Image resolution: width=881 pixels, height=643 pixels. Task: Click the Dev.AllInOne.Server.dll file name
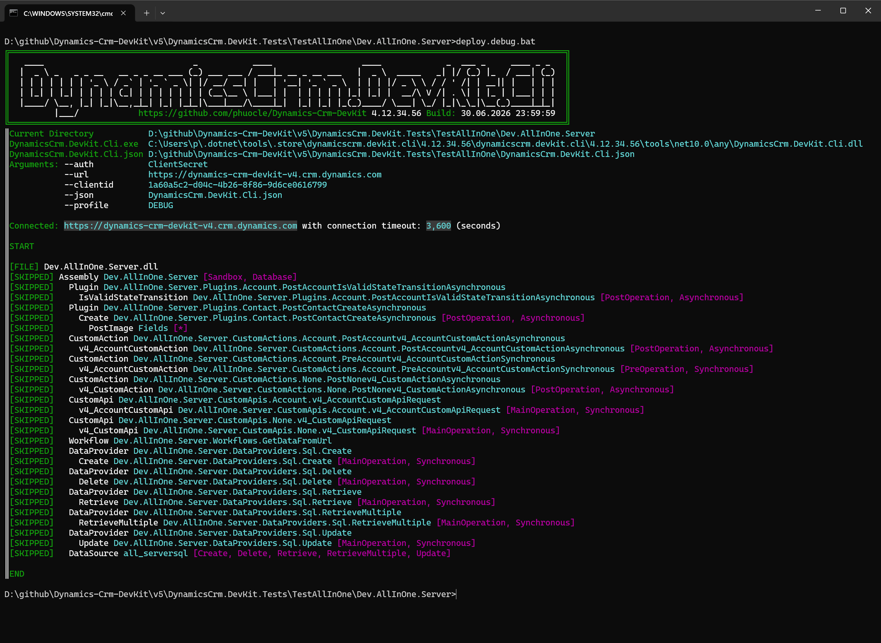[101, 267]
